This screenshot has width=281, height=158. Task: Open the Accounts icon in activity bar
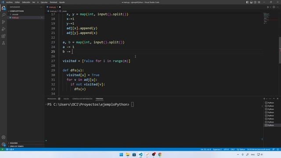click(4, 137)
